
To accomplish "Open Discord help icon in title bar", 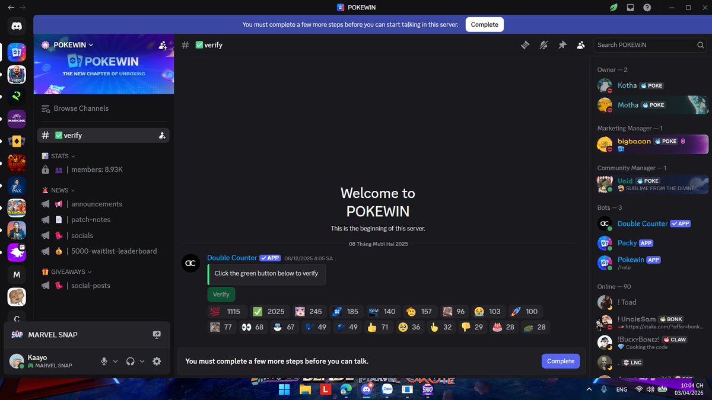I will [647, 8].
